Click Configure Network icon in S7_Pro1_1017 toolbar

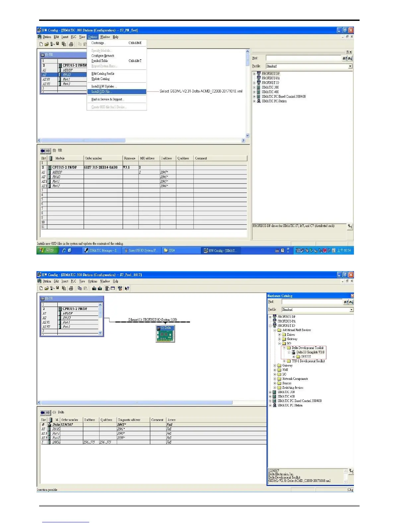(120, 288)
